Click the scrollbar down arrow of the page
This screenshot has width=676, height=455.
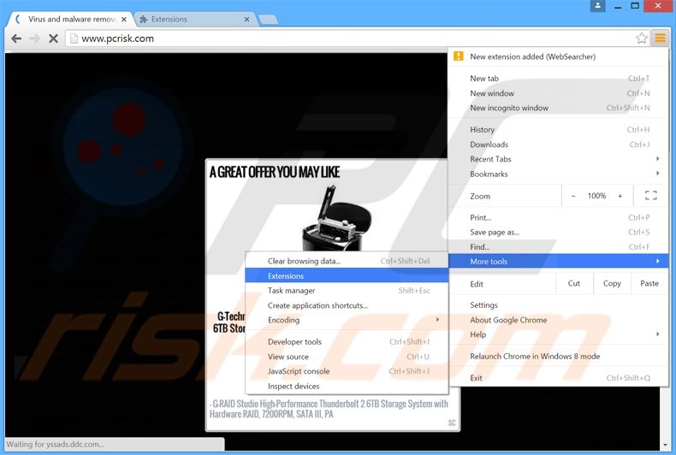(x=665, y=445)
